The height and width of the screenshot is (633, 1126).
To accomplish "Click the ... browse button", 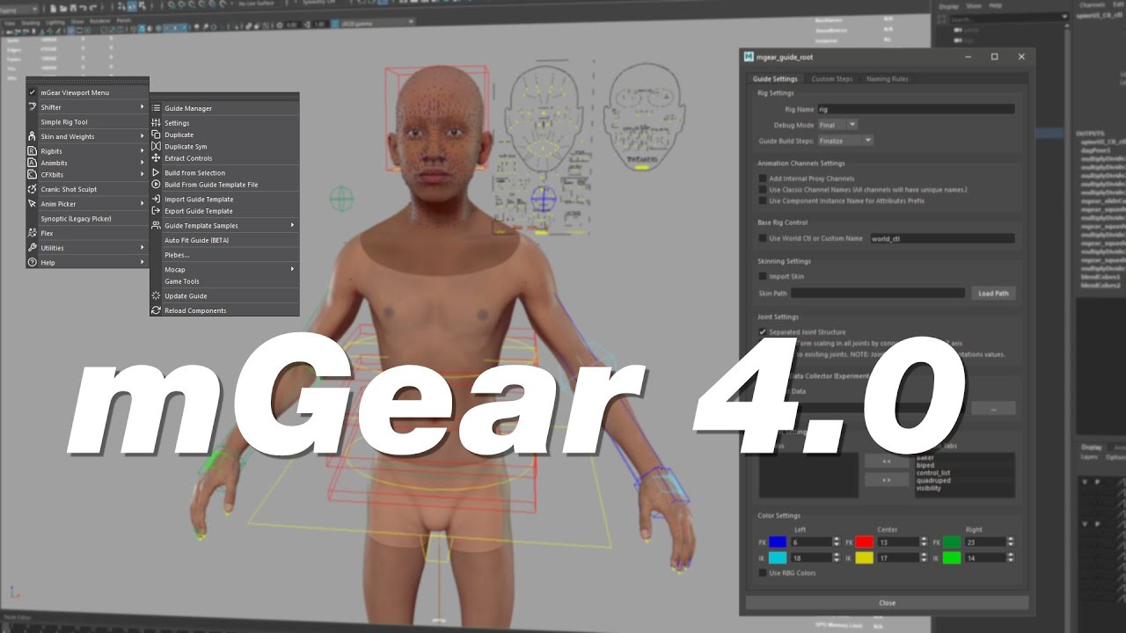I will tap(993, 409).
